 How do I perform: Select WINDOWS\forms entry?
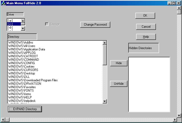55,94
